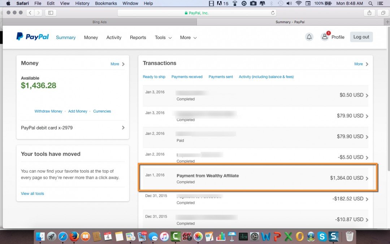Click the $1,436.28 available balance

coord(39,85)
